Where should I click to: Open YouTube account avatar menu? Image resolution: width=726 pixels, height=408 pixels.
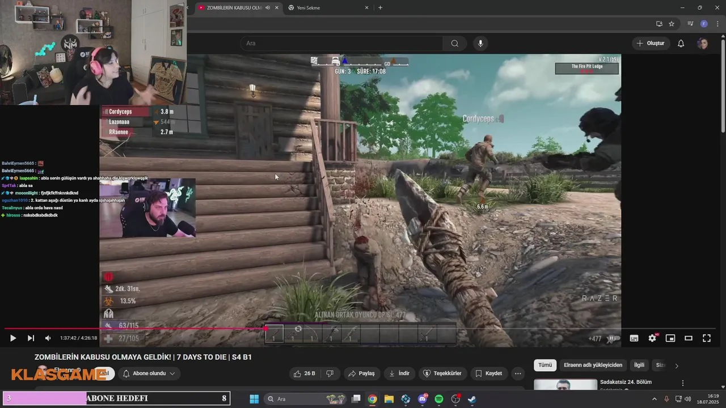(x=703, y=43)
